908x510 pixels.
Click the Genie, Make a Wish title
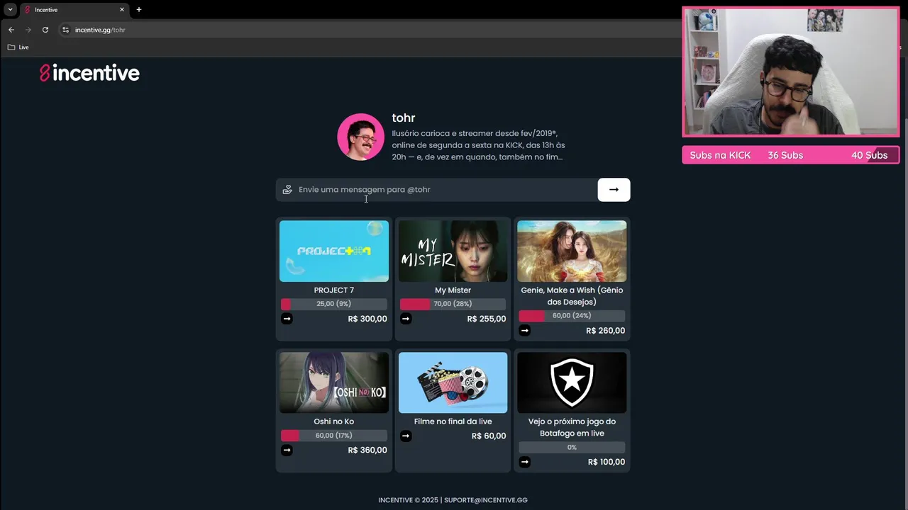coord(572,296)
